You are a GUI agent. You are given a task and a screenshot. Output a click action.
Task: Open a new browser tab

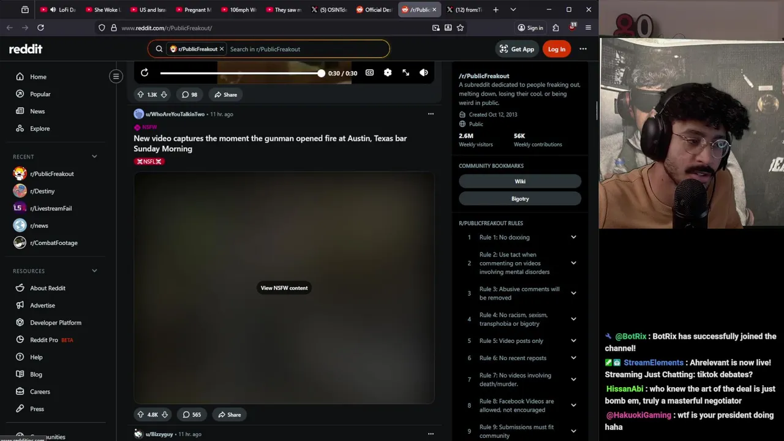click(x=496, y=9)
